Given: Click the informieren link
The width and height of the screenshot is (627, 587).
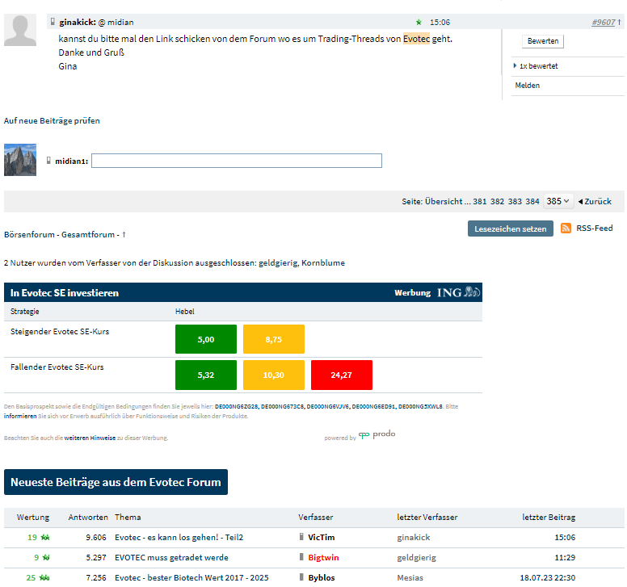Looking at the screenshot, I should click(20, 416).
